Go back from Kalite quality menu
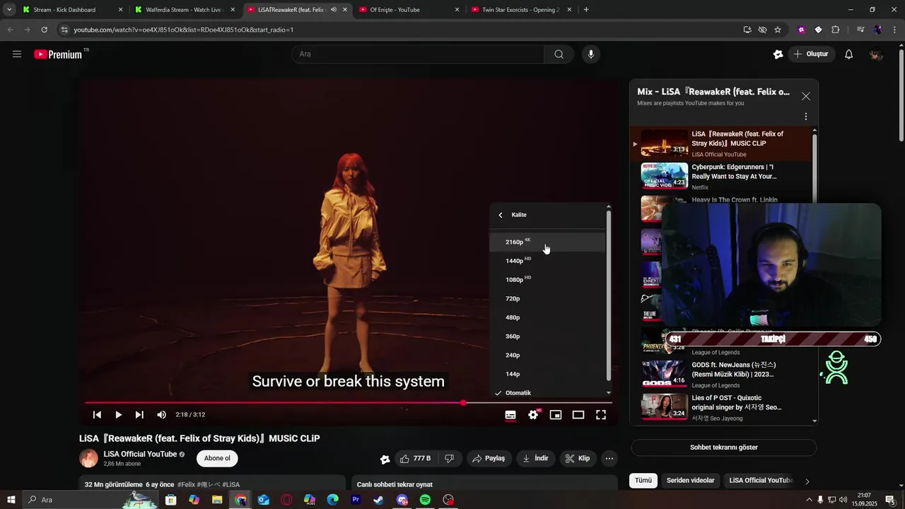The height and width of the screenshot is (509, 905). [x=501, y=215]
